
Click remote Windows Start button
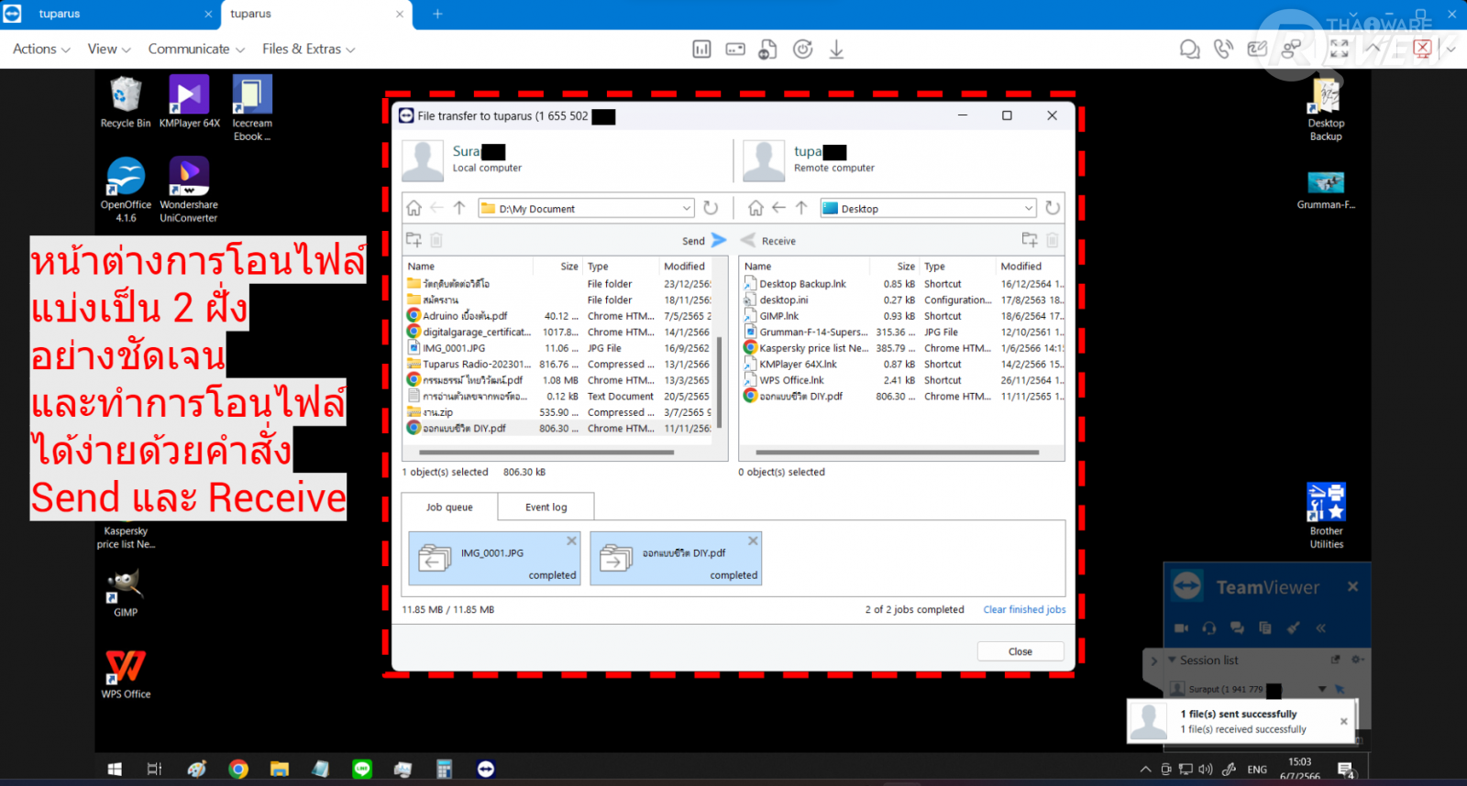115,770
